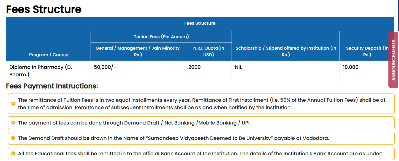Click the General / Management / Jain Minority header
399x161 pixels.
coord(138,51)
